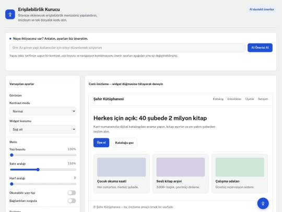The width and height of the screenshot is (282, 212).
Task: Open Üyelik in the preview nav
Action: coord(250,99)
